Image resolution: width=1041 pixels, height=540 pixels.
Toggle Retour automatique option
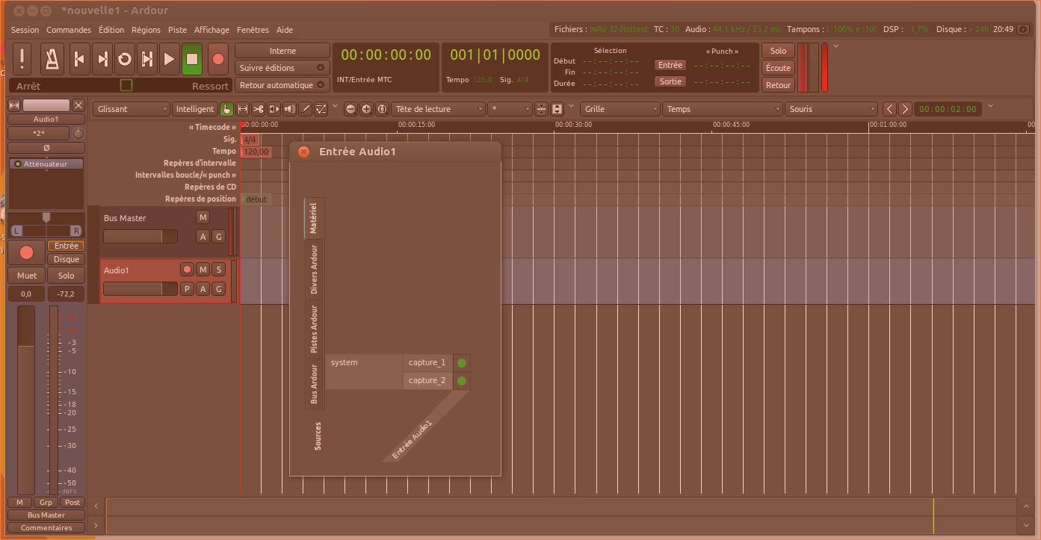[282, 85]
